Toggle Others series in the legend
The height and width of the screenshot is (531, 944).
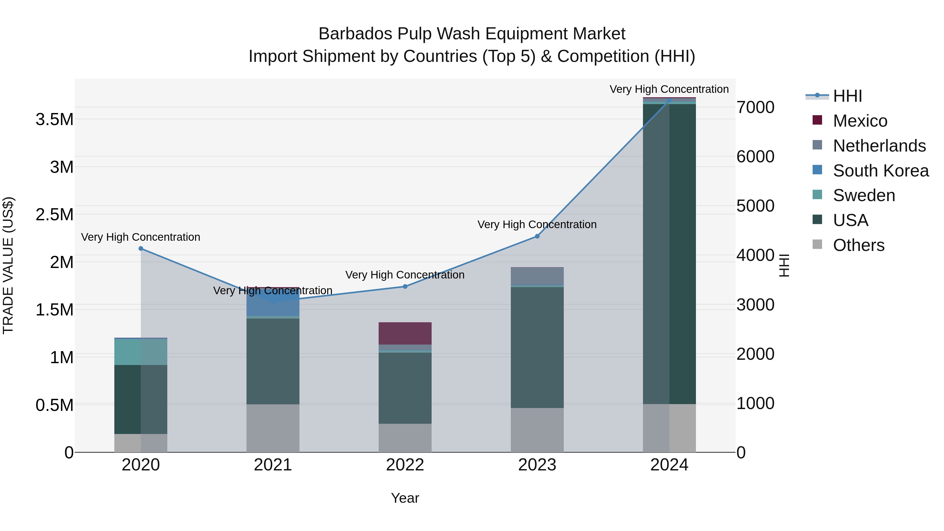coord(848,245)
